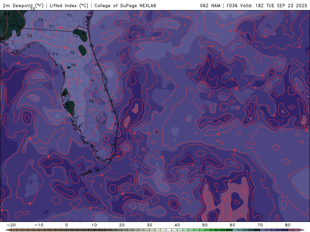The image size is (310, 232).
Task: Click the 74 dewpoint value on southwest Florida
Action: coord(83,137)
